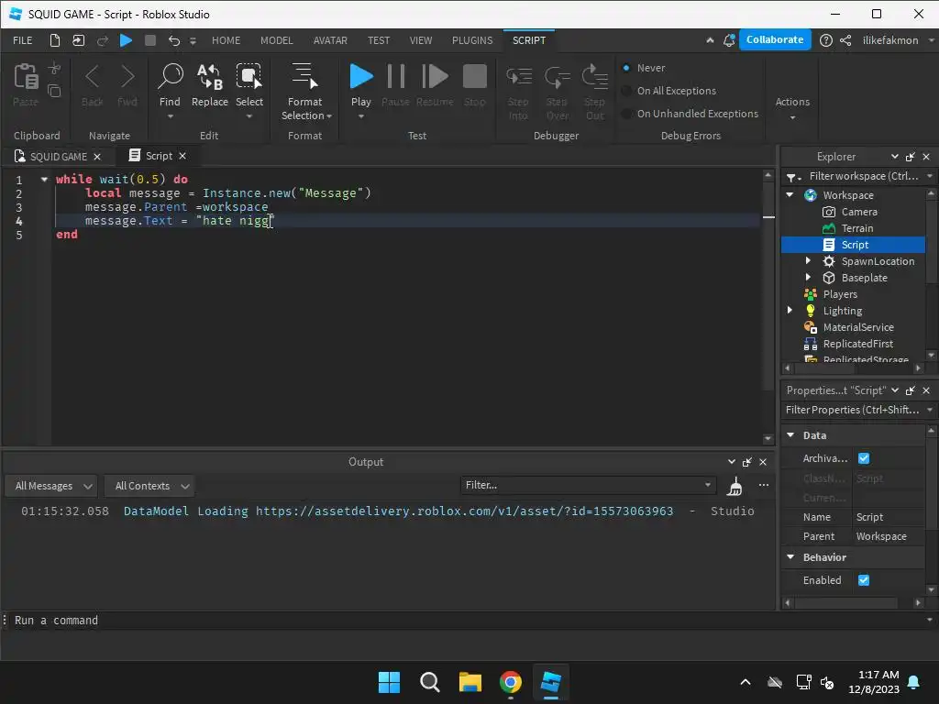This screenshot has width=939, height=704.
Task: Select the Never debug errors option
Action: [x=627, y=68]
